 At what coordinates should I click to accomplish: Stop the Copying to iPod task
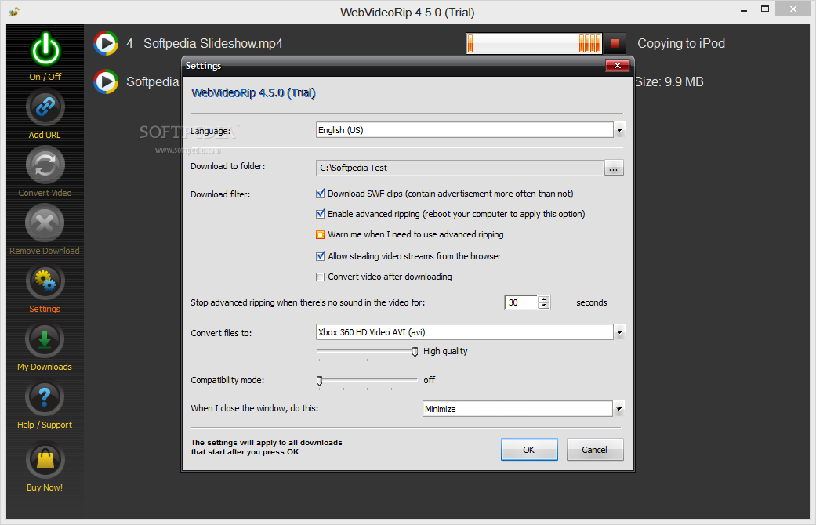[x=615, y=44]
